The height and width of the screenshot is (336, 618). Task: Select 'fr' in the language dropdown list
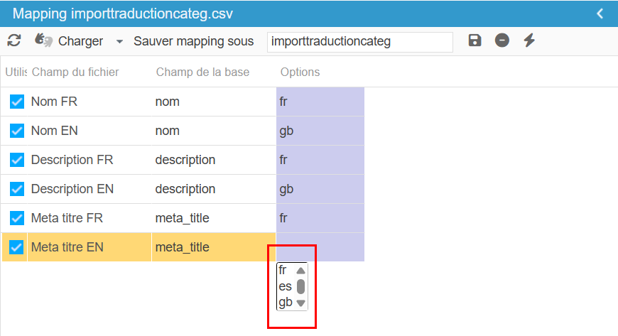click(283, 270)
